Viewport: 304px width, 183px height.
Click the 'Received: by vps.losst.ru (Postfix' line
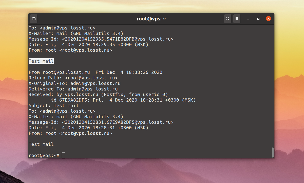(x=98, y=95)
